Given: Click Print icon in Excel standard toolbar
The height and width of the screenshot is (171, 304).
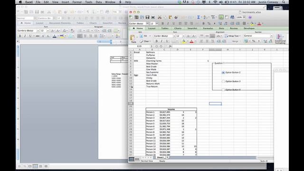Looking at the screenshot, I should point(153,17).
